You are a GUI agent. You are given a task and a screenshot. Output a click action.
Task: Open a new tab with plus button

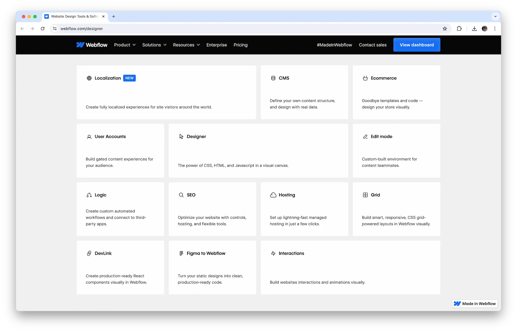(x=114, y=16)
